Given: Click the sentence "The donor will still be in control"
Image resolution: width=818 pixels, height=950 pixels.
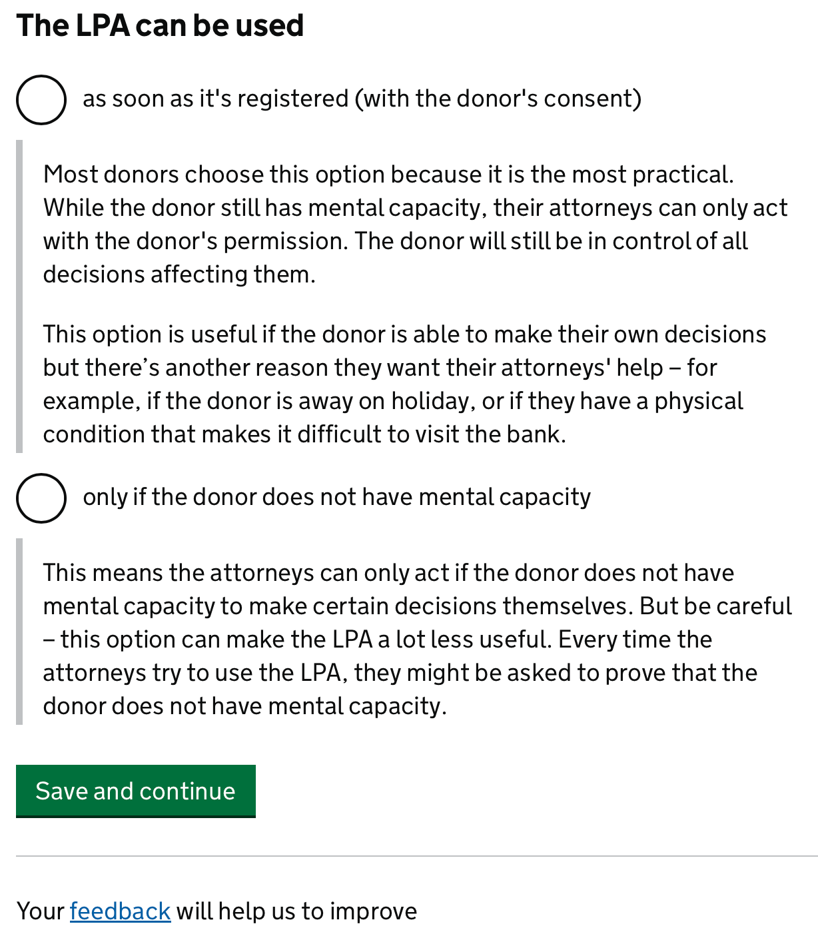Looking at the screenshot, I should point(551,241).
